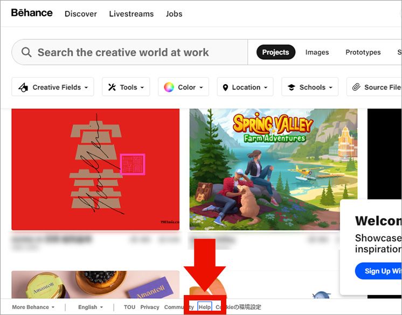This screenshot has width=402, height=315.
Task: Go to the Jobs page
Action: click(174, 14)
